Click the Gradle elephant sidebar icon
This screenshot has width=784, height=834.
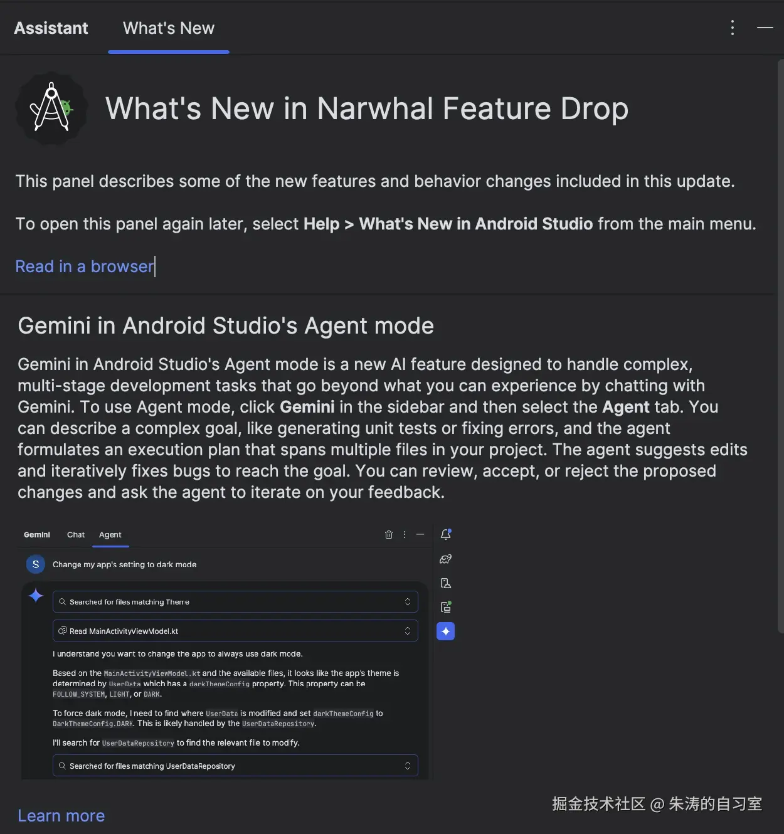(x=446, y=559)
